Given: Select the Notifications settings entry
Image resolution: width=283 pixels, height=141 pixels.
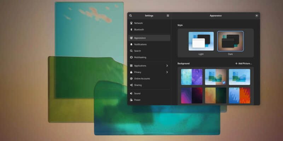Looking at the screenshot, I should click(x=149, y=44).
